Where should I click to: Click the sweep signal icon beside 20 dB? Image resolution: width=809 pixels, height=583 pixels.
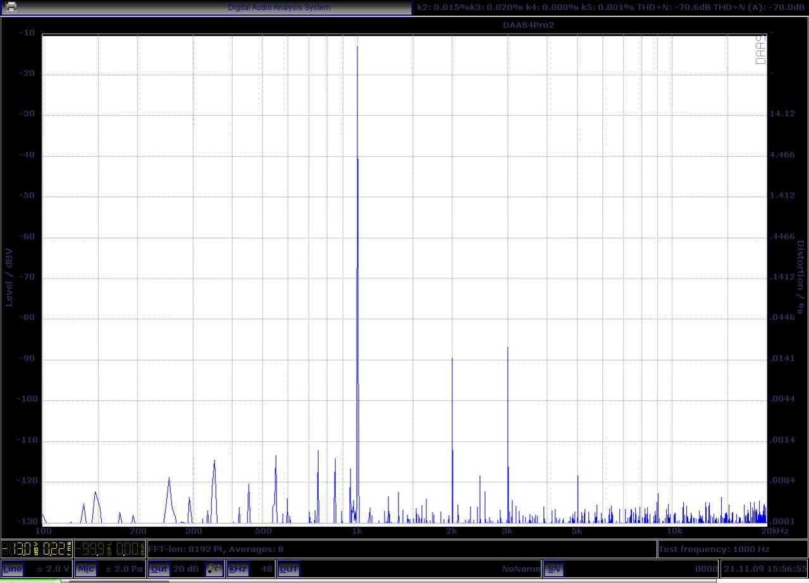[x=215, y=568]
